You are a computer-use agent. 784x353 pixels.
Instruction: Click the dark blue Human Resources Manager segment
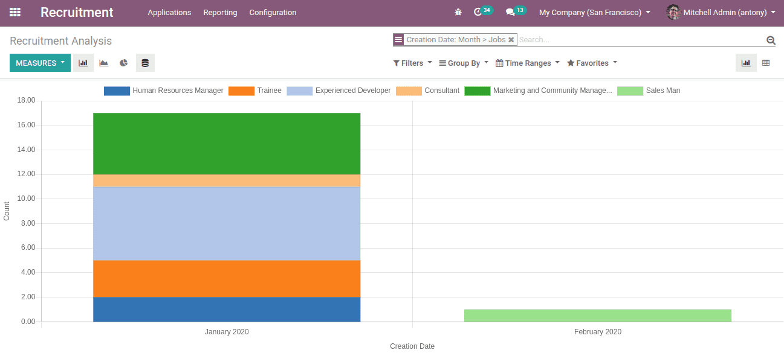pyautogui.click(x=227, y=309)
